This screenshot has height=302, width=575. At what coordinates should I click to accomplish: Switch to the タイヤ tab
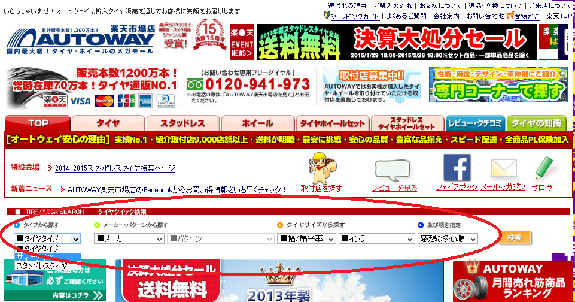pyautogui.click(x=108, y=123)
